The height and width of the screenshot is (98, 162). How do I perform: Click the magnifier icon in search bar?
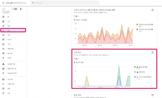[33, 3]
